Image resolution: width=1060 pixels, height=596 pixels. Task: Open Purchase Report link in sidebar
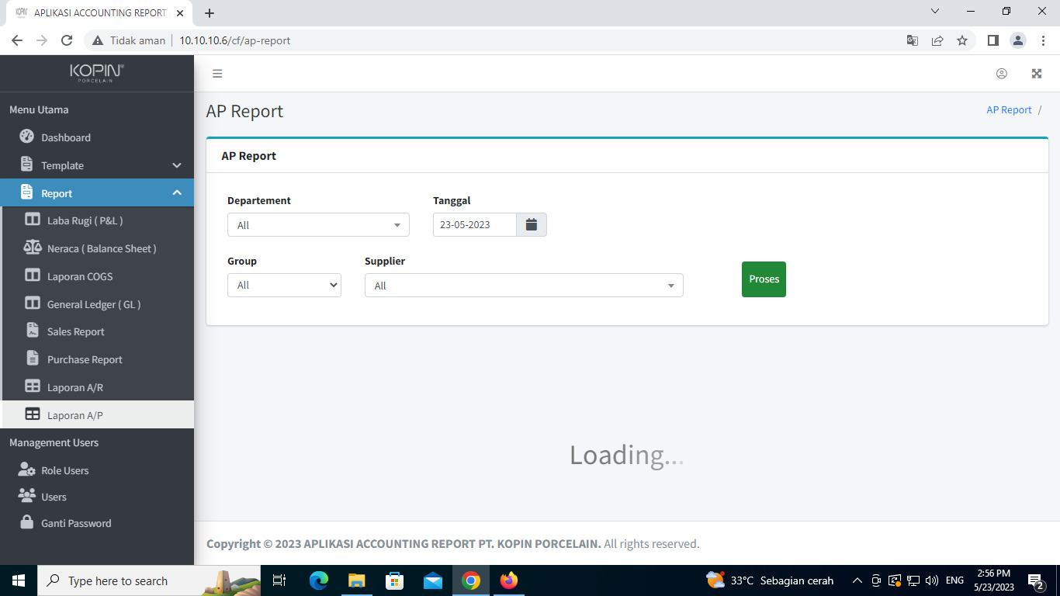click(97, 359)
